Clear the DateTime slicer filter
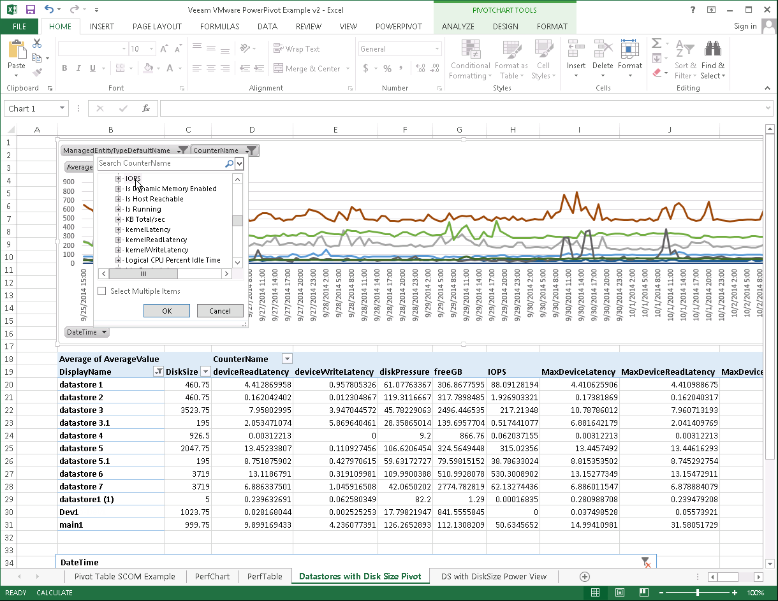 click(x=647, y=561)
